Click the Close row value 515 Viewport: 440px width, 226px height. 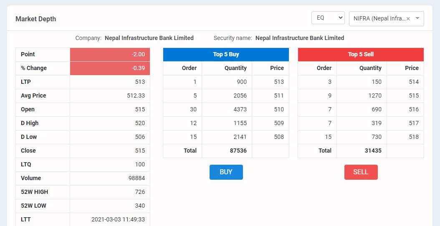pos(140,151)
